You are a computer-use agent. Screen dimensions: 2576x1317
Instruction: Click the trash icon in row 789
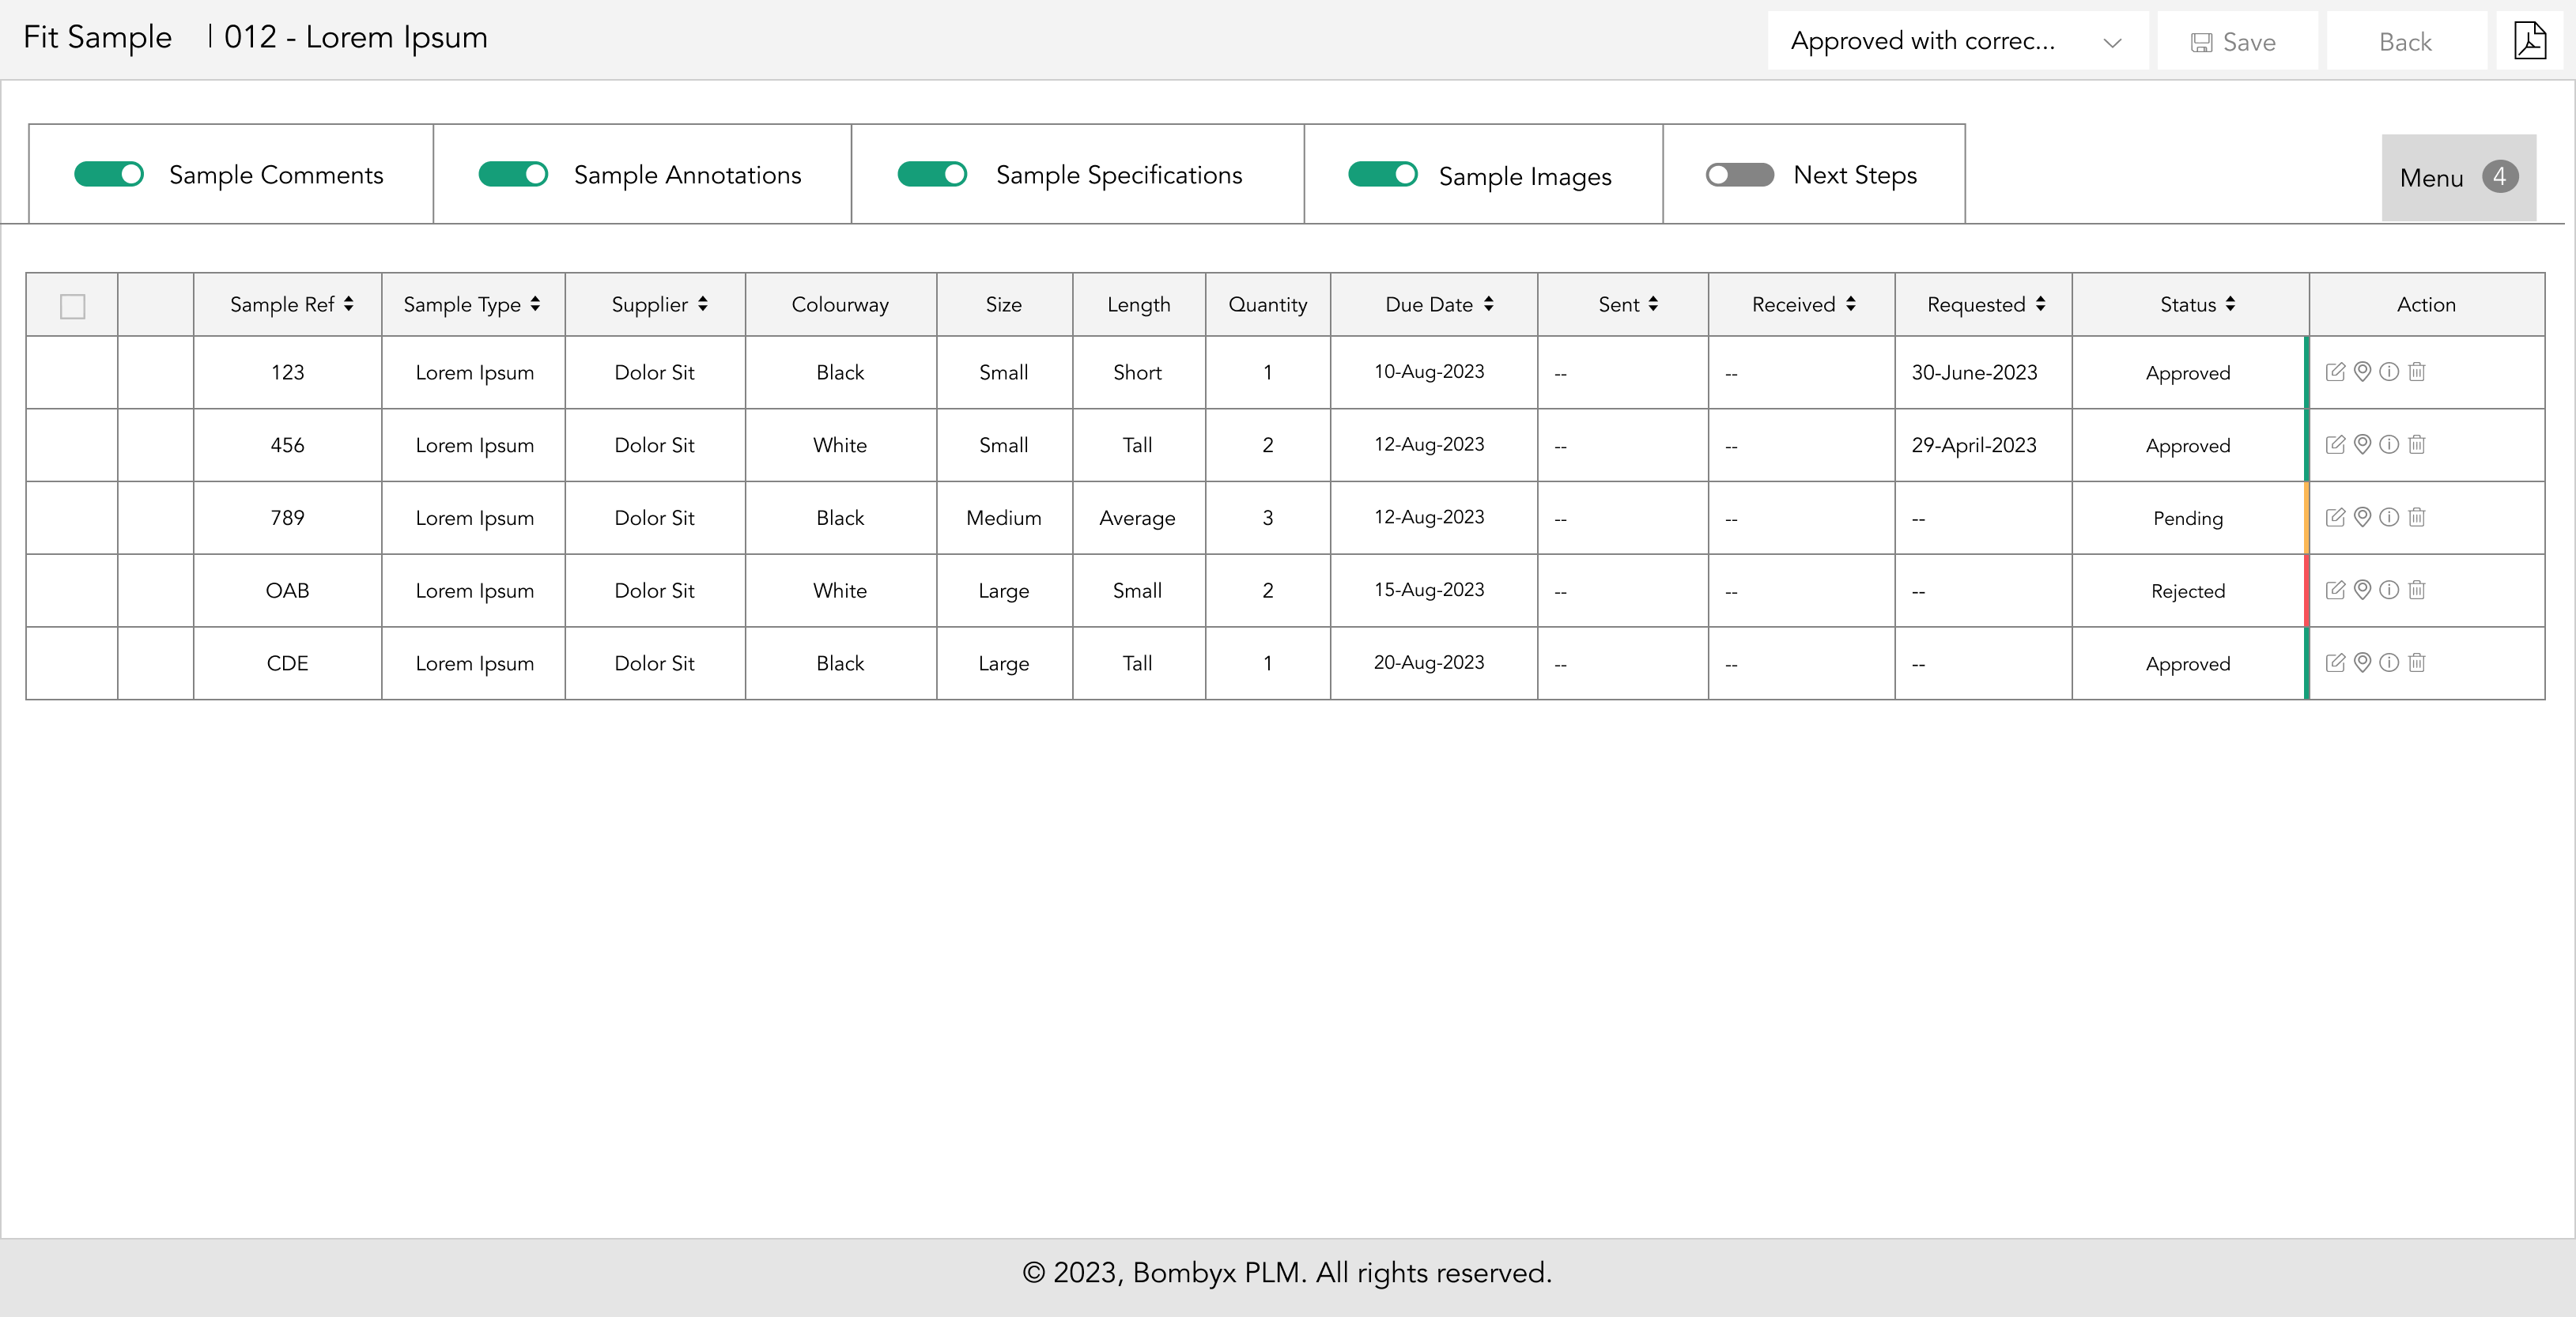click(2417, 517)
